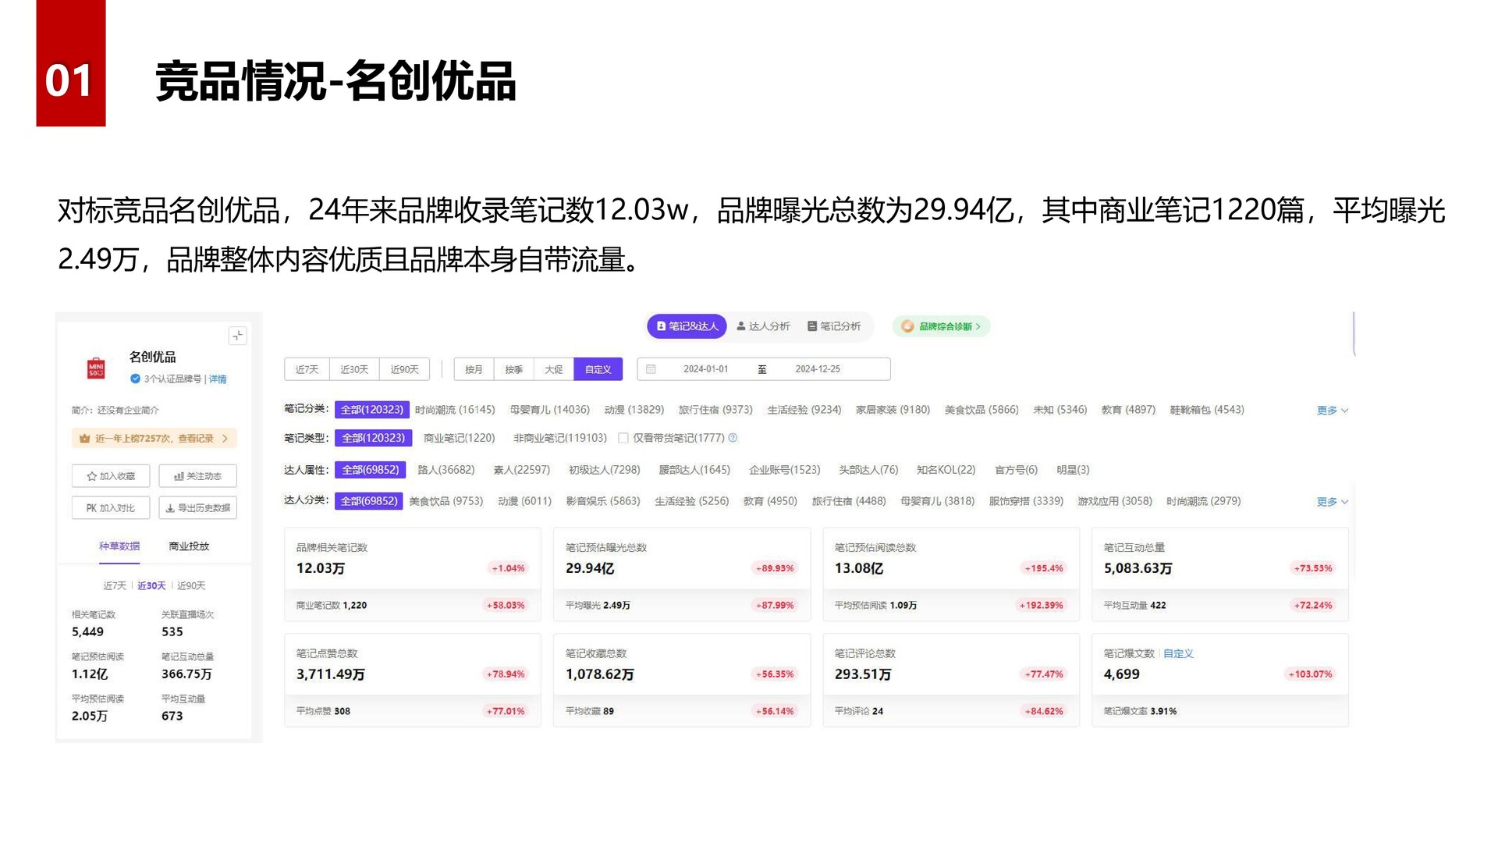Click the help icon beside 仅看带货笔记
The image size is (1498, 843).
pyautogui.click(x=733, y=438)
